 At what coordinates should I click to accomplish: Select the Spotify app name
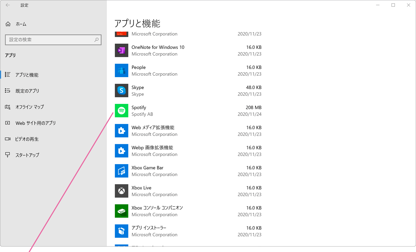pyautogui.click(x=139, y=107)
